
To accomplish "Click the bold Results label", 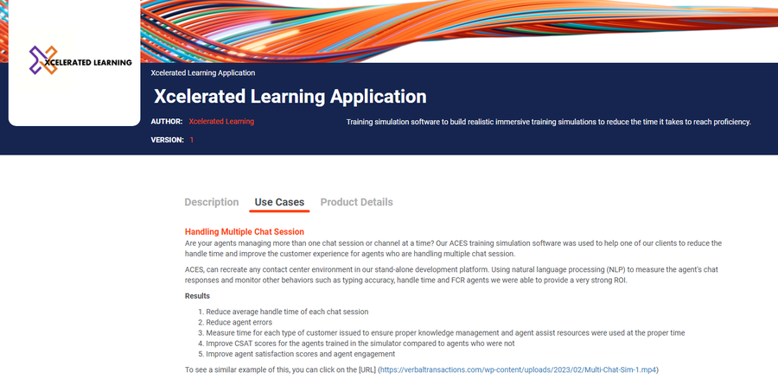I will tap(198, 296).
